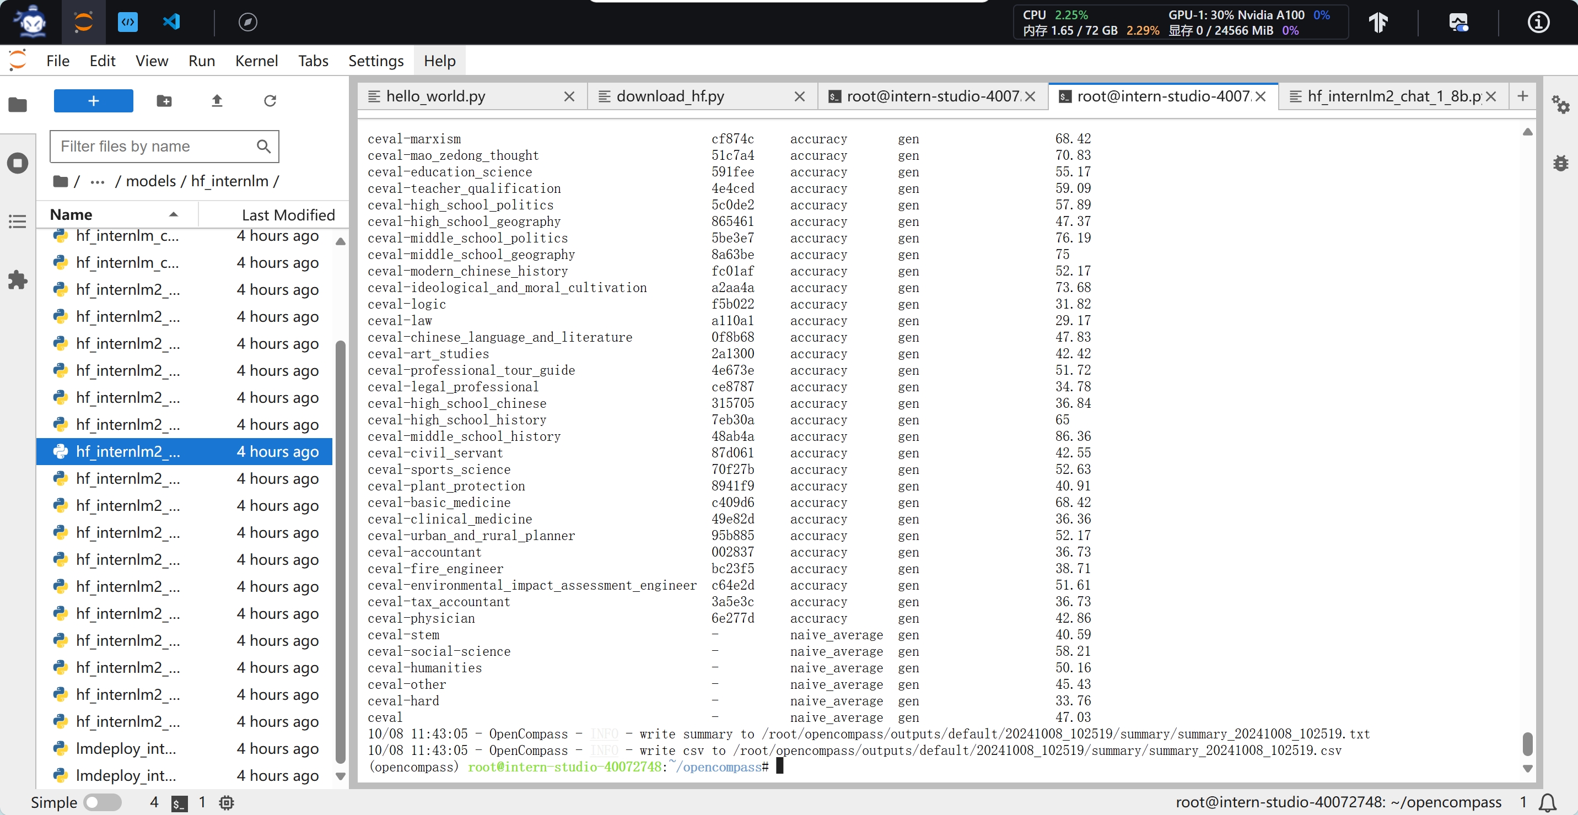This screenshot has width=1578, height=815.
Task: Close the hello_world.py tab
Action: (x=568, y=96)
